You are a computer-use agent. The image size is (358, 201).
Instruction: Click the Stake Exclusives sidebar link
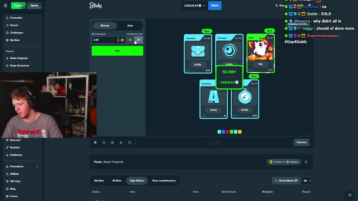click(20, 66)
